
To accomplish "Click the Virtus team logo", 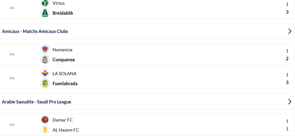I will coord(45,3).
